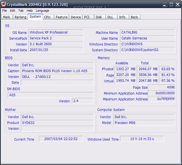Screen dimensions: 182x165
Task: Open the Edit menu
Action: [13, 11]
